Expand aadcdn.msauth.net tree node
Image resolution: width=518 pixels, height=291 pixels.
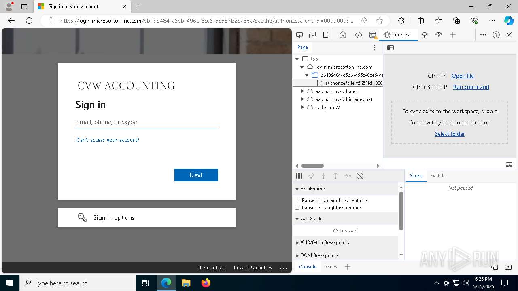click(x=302, y=91)
